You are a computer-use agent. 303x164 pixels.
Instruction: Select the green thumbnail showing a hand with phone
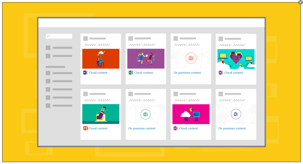pos(101,114)
